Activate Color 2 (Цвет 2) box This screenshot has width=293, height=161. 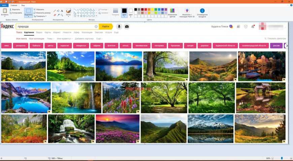[131, 12]
